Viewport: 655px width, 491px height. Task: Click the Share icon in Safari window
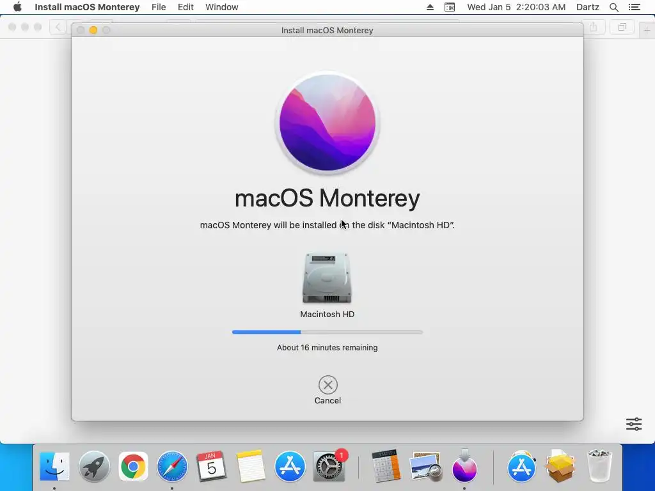click(x=593, y=27)
